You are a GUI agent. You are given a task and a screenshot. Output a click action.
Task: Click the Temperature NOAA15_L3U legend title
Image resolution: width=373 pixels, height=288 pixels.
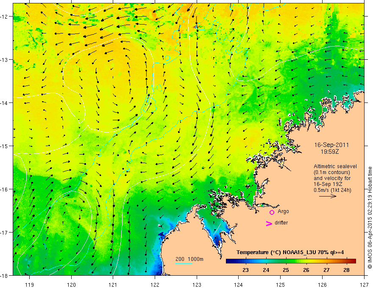[x=290, y=252]
